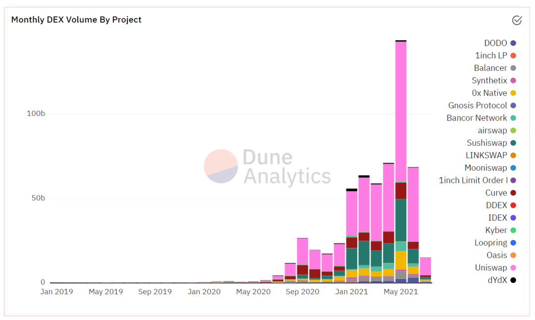535x320 pixels.
Task: Click the Dune Analytics watermark logo
Action: coord(267,167)
